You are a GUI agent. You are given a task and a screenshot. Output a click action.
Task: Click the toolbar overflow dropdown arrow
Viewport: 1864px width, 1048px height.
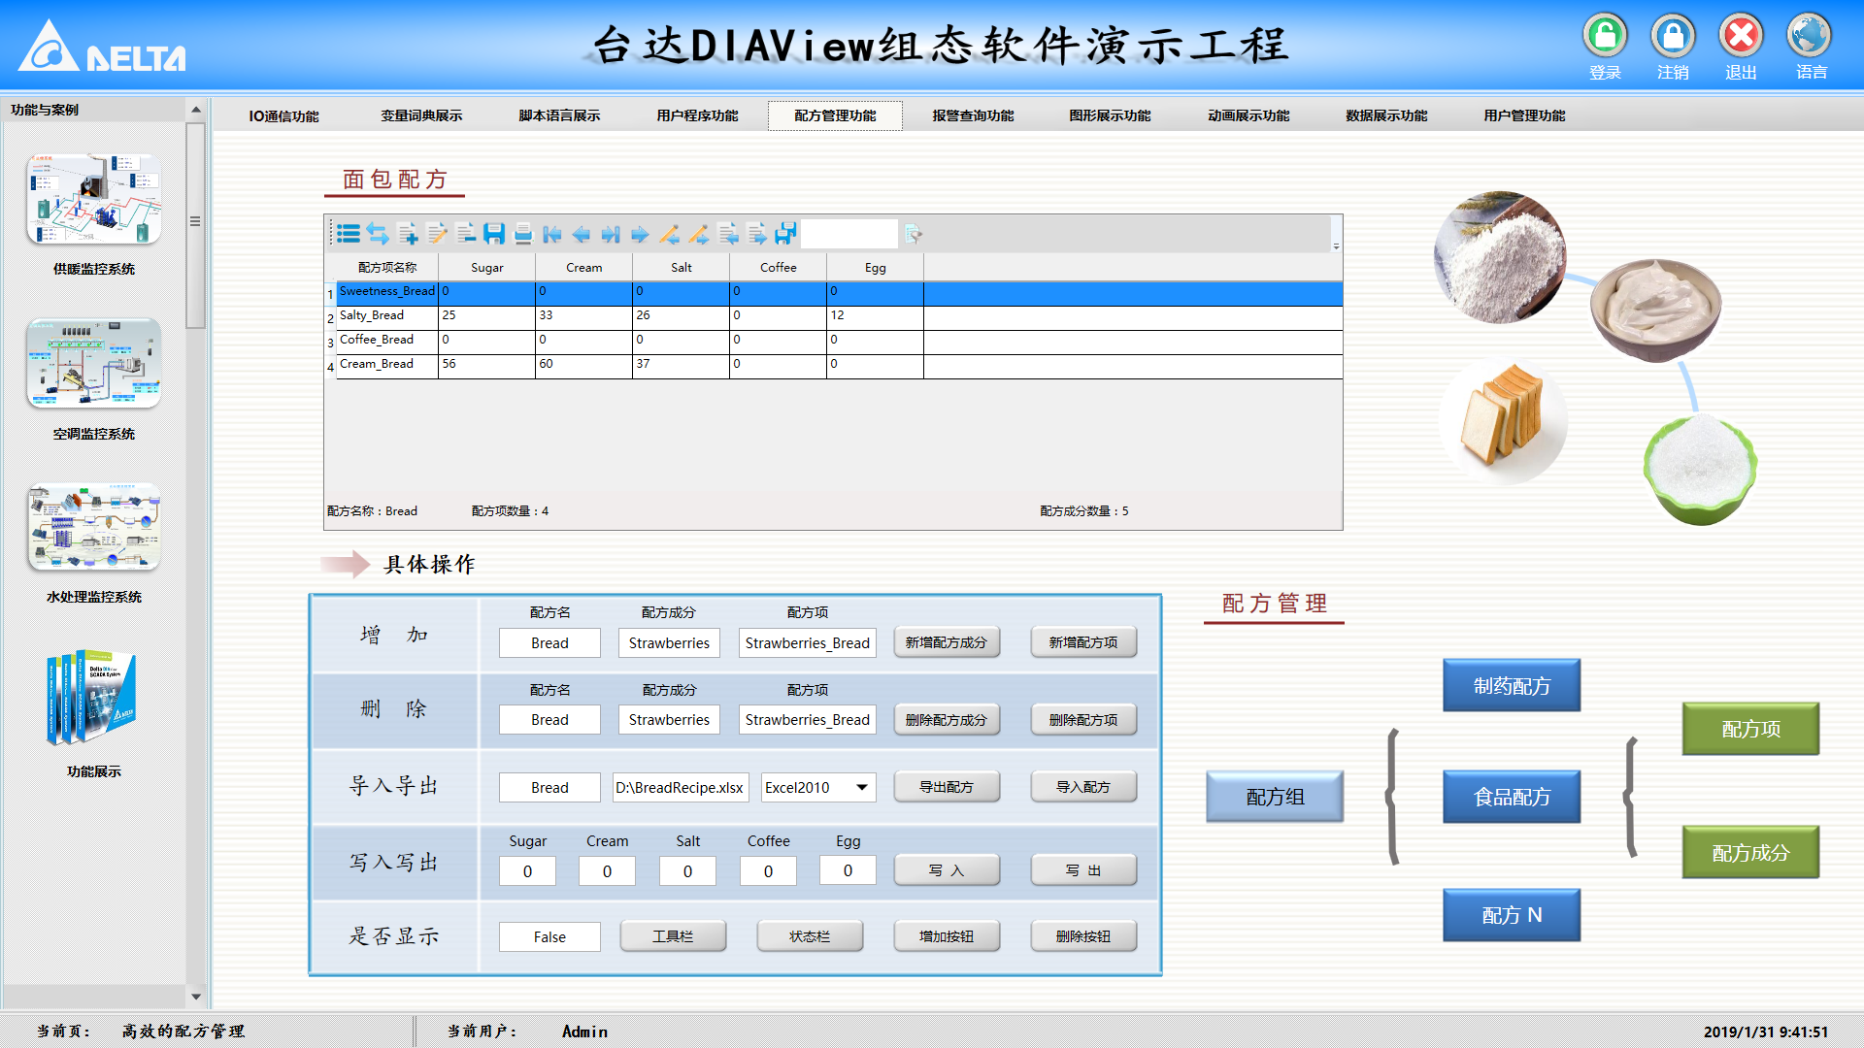pos(1337,246)
